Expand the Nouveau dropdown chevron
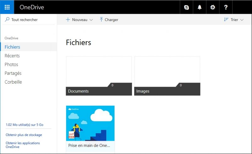 point(91,20)
